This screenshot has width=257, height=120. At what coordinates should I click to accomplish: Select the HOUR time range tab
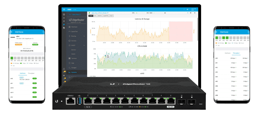pyautogui.click(x=91, y=16)
